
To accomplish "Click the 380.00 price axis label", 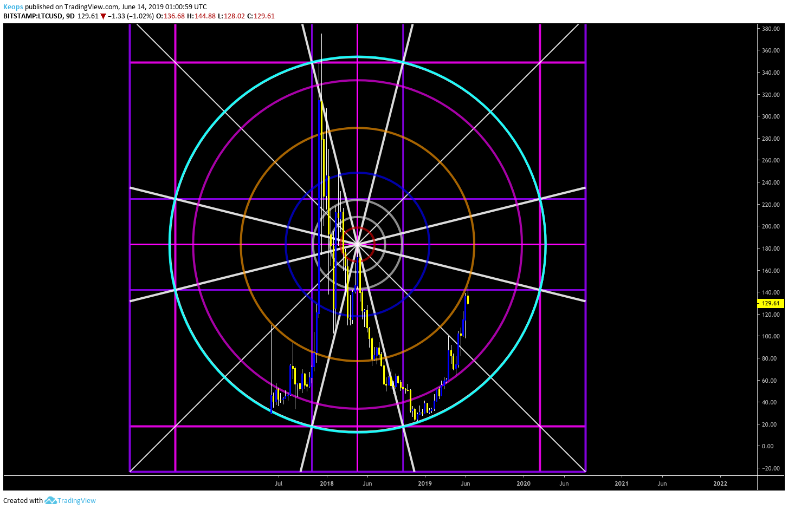I will 771,29.
